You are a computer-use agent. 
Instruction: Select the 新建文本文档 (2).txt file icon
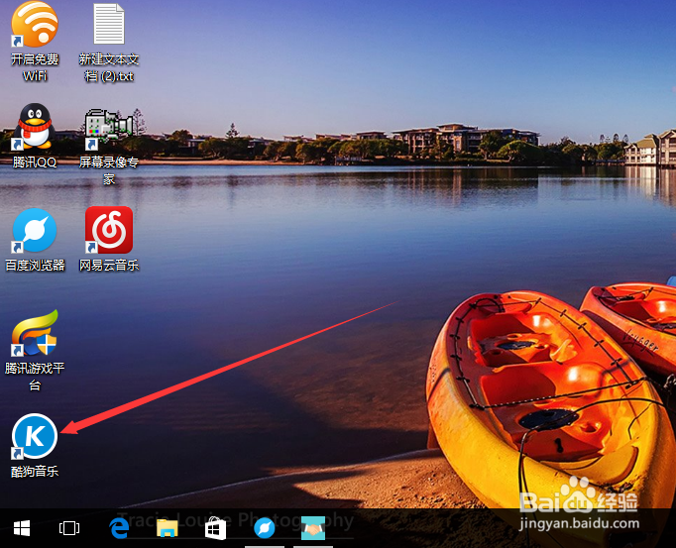click(109, 24)
